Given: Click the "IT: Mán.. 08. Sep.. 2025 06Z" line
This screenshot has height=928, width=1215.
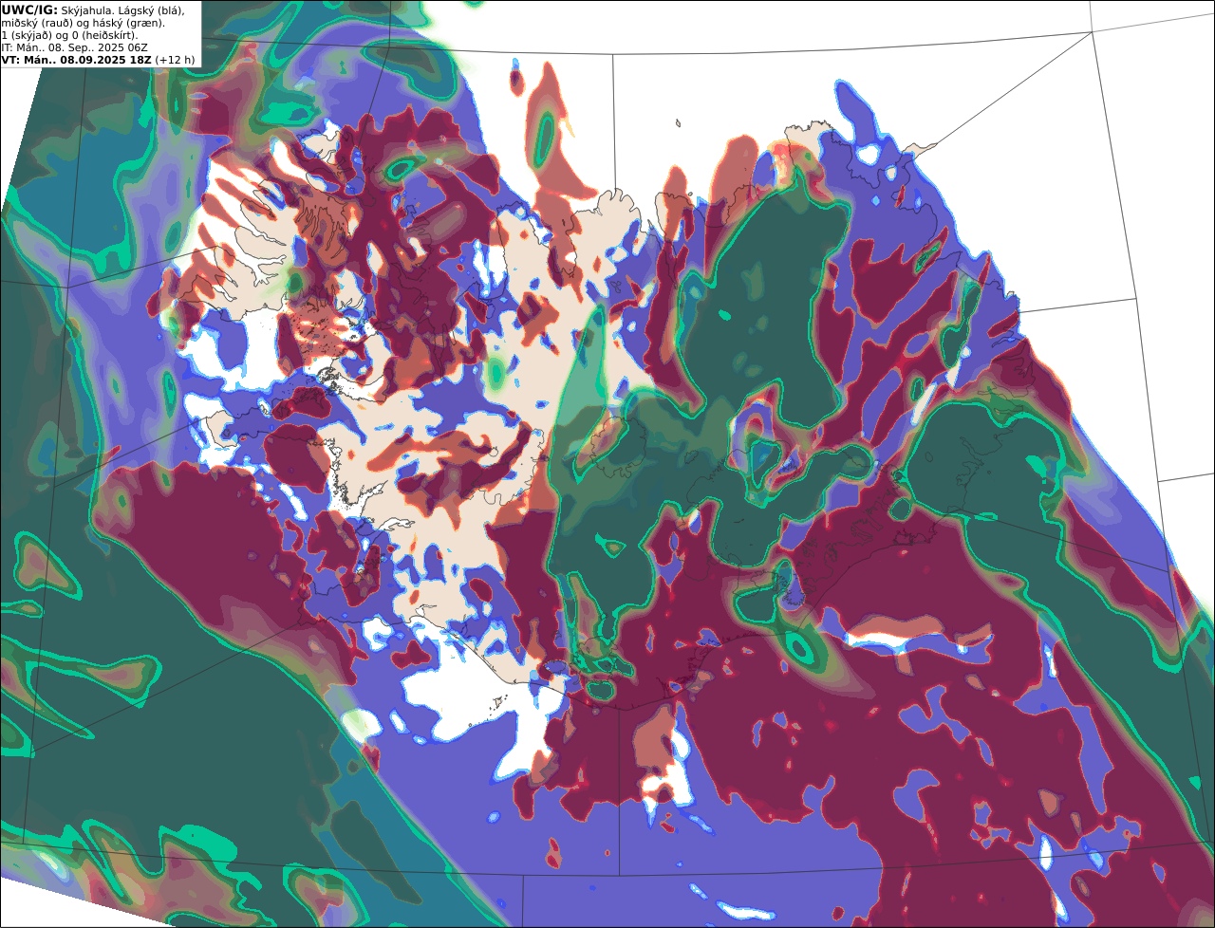Looking at the screenshot, I should tap(74, 47).
